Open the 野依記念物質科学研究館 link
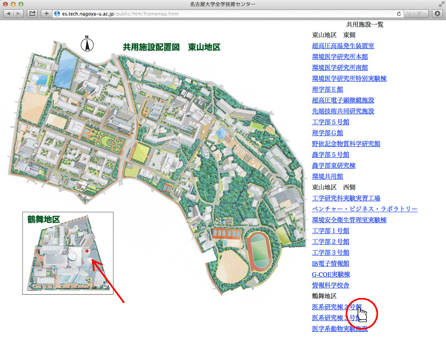The image size is (446, 340). click(x=346, y=144)
